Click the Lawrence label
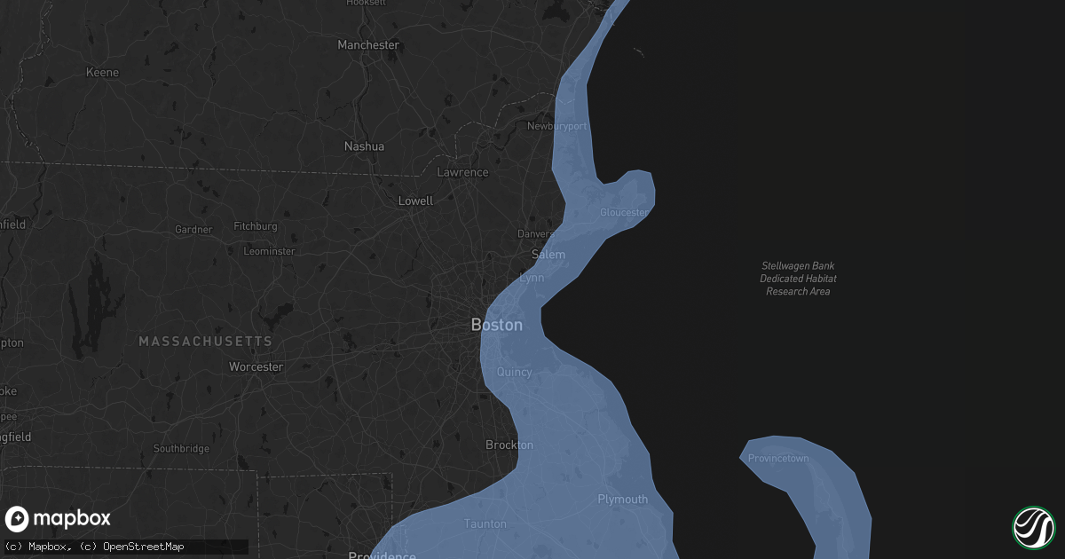This screenshot has height=559, width=1065. pyautogui.click(x=462, y=172)
